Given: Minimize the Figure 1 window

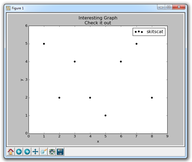Looking at the screenshot, I should tap(161, 7).
